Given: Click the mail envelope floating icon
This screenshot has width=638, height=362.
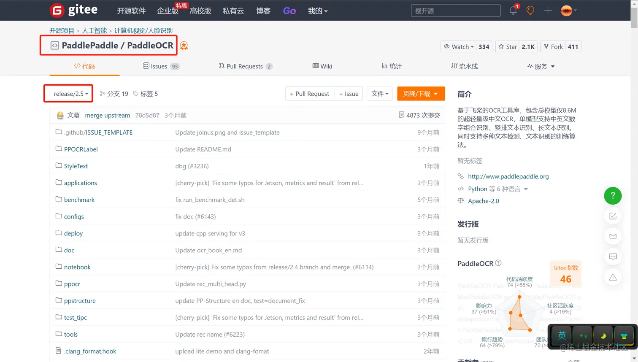Looking at the screenshot, I should pos(613,236).
